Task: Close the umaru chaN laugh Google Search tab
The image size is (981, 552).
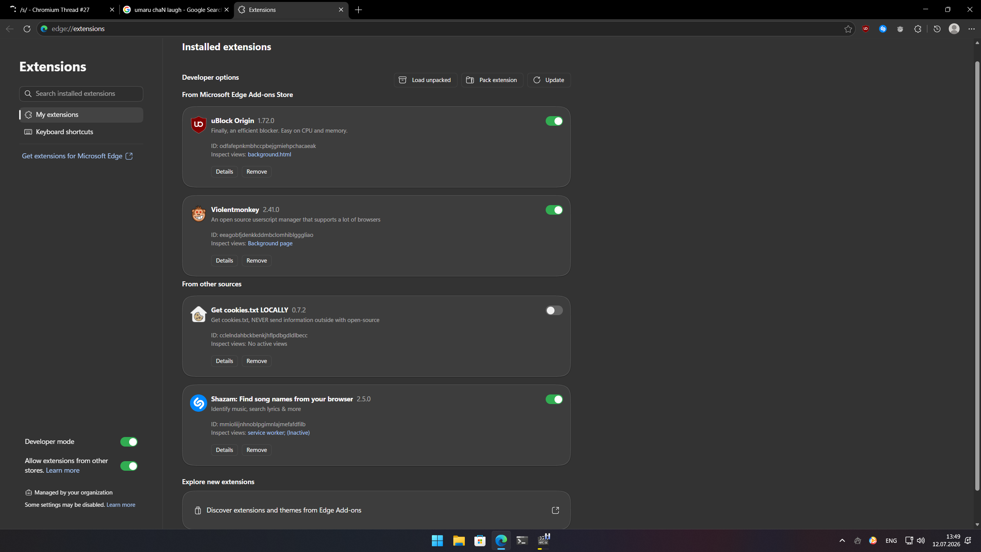Action: point(226,10)
